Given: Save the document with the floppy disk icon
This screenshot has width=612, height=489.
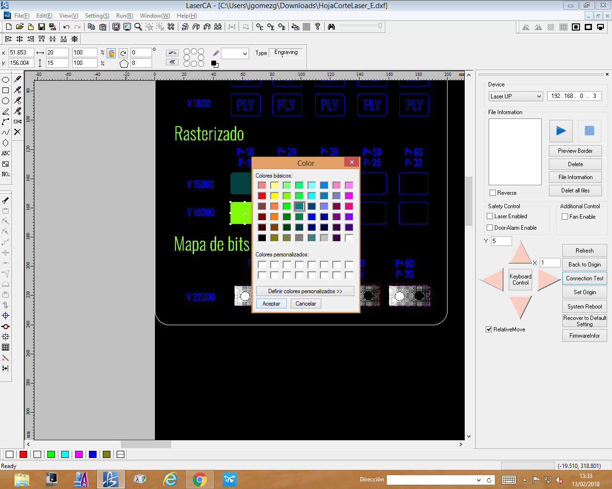Looking at the screenshot, I should (42, 27).
